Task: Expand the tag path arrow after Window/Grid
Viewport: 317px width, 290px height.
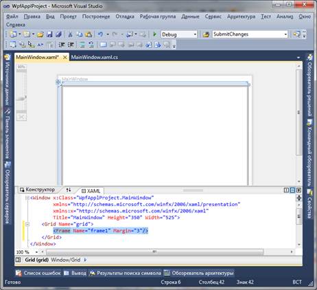Action: [85, 260]
